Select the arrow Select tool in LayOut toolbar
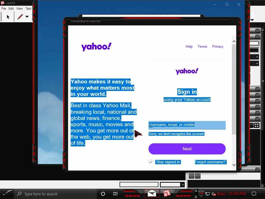 [x=8, y=17]
